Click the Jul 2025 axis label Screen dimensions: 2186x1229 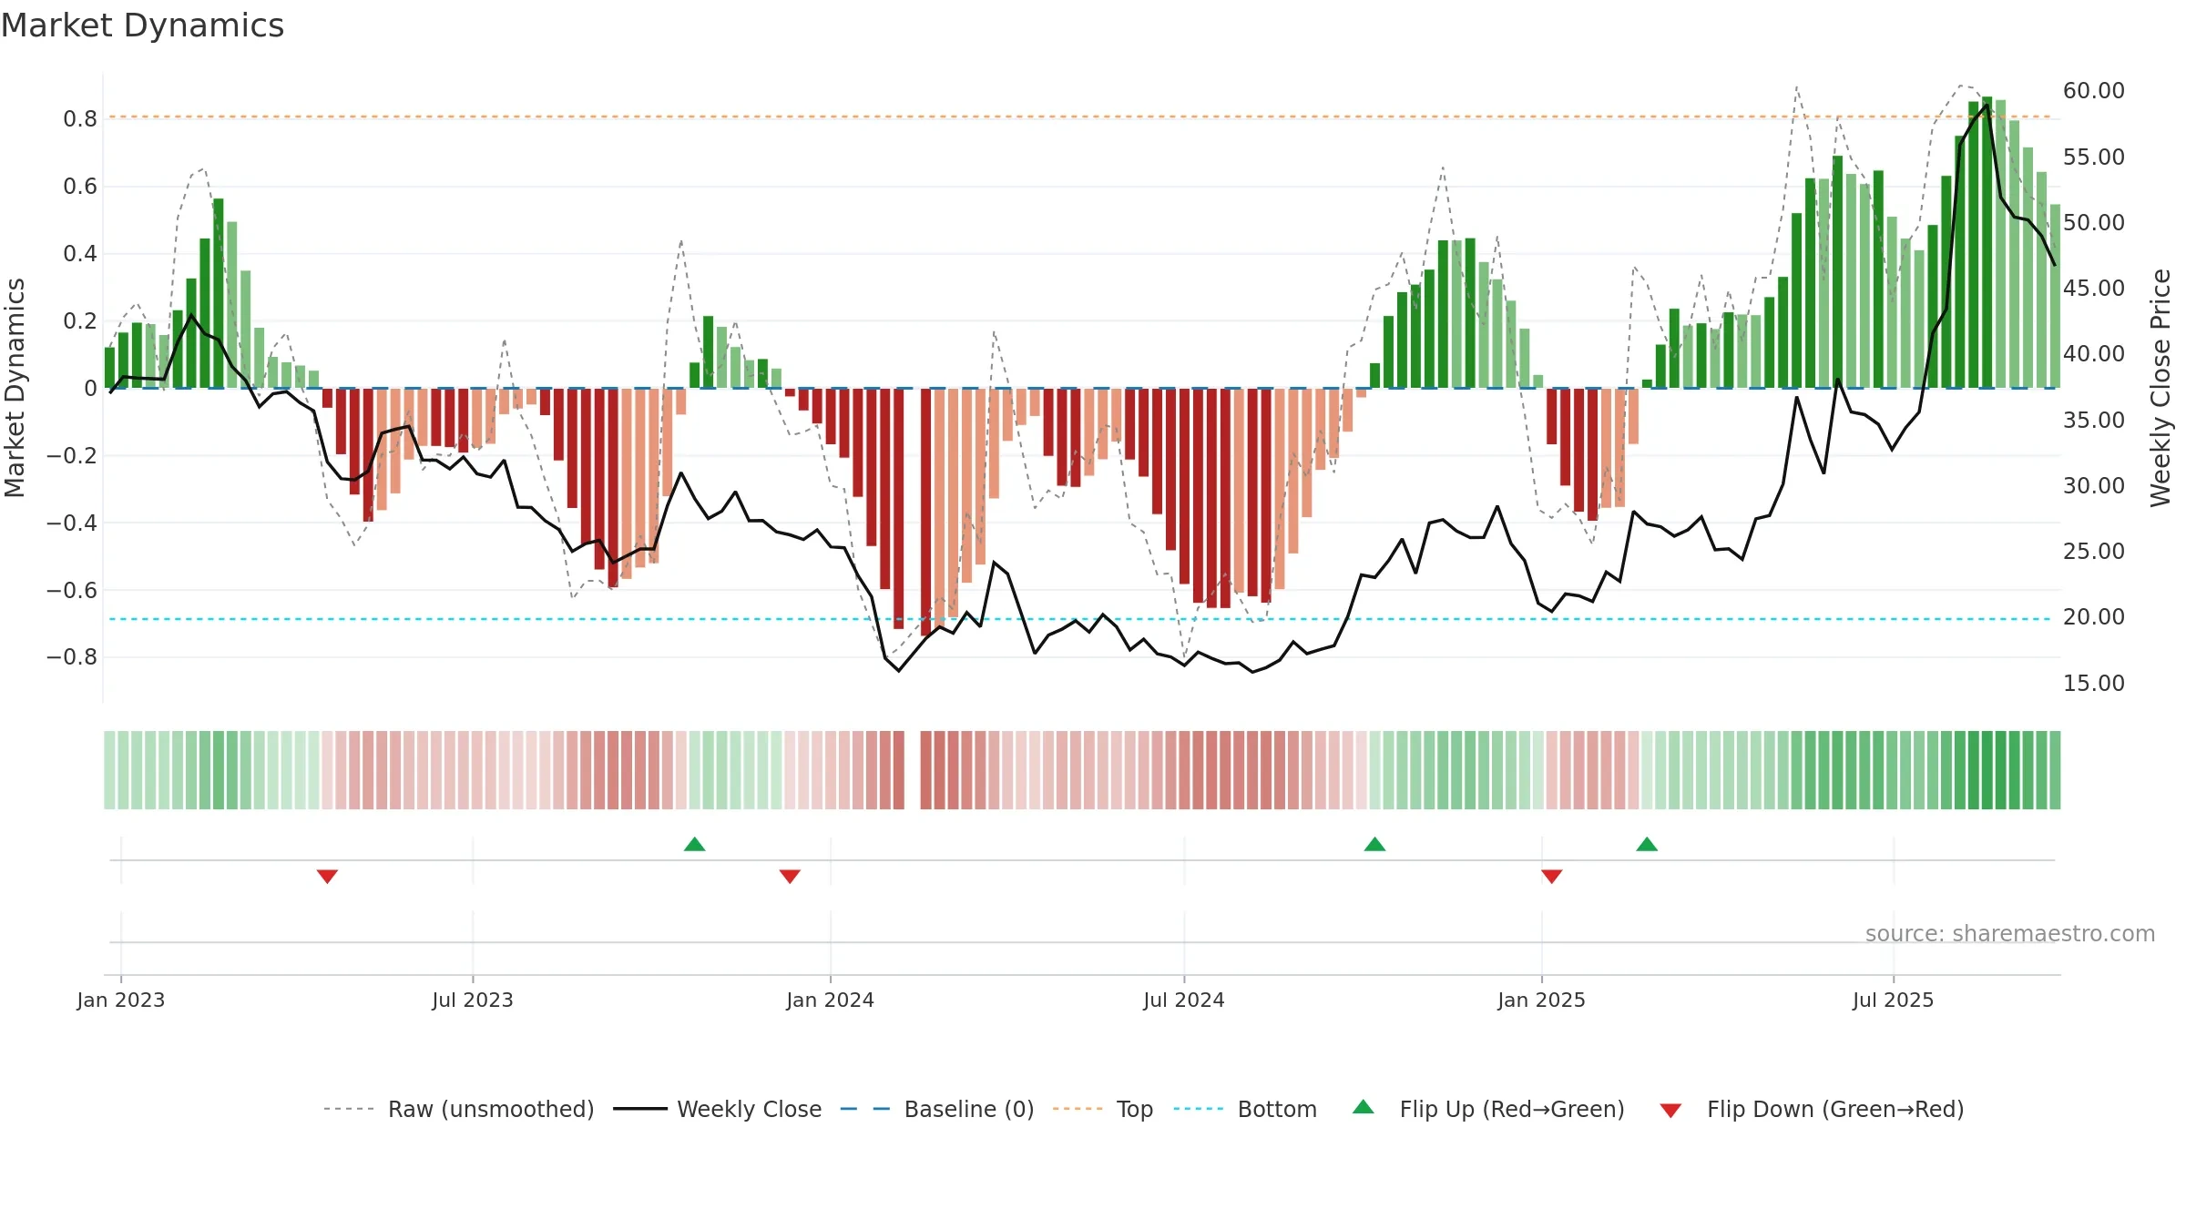point(1894,1000)
